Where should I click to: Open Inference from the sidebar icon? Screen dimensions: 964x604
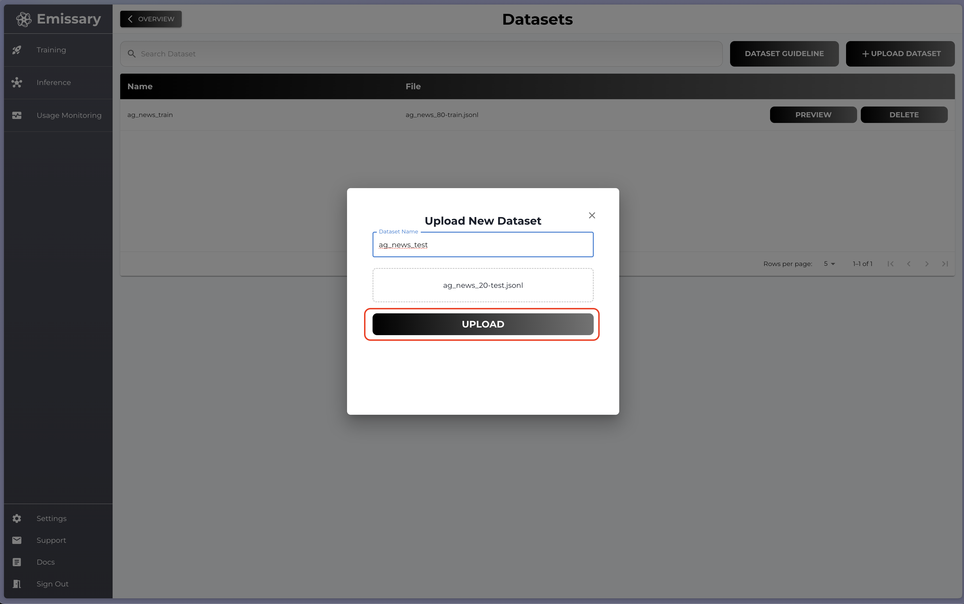[17, 82]
